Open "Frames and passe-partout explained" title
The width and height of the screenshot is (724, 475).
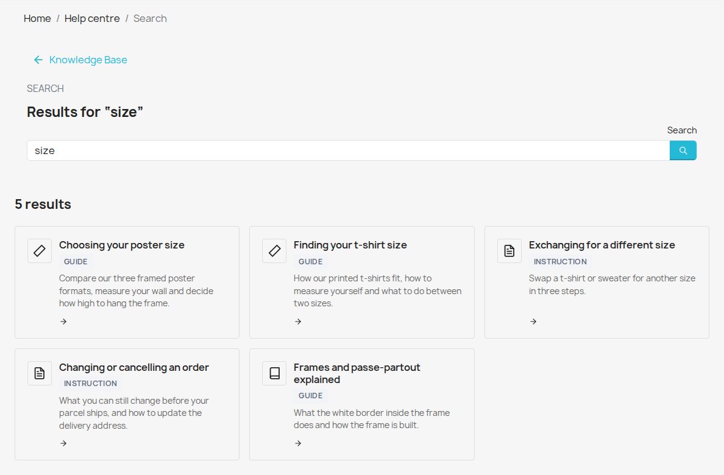click(357, 373)
